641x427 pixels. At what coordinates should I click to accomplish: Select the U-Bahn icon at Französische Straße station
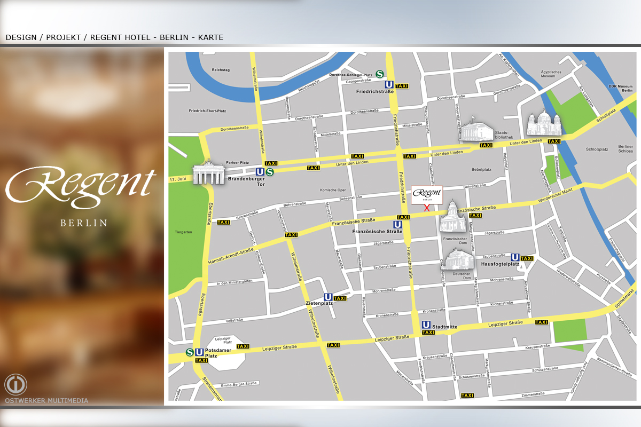point(397,225)
